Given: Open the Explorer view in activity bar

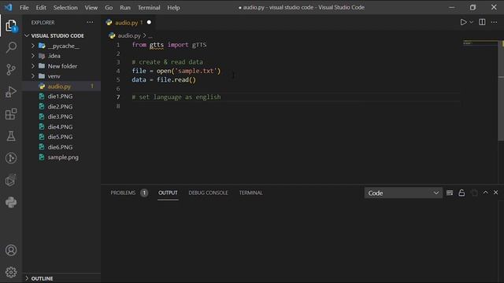Looking at the screenshot, I should point(11,26).
